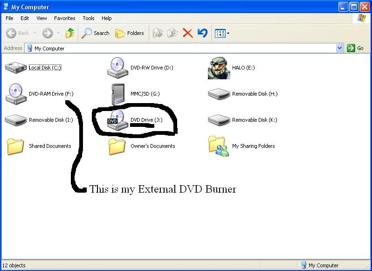Select the Removable Disk (I:) icon

pos(16,120)
